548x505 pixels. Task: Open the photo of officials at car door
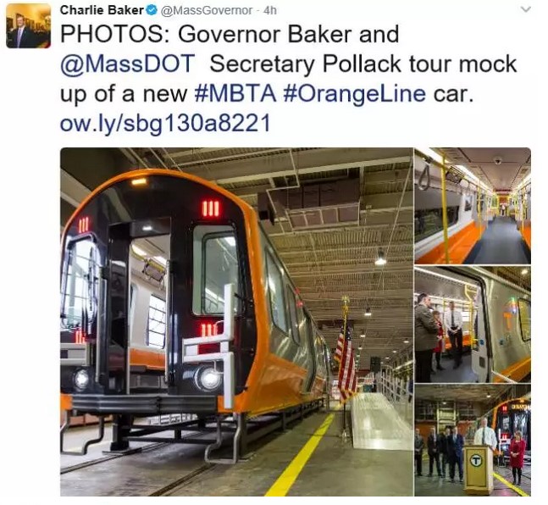tap(473, 325)
